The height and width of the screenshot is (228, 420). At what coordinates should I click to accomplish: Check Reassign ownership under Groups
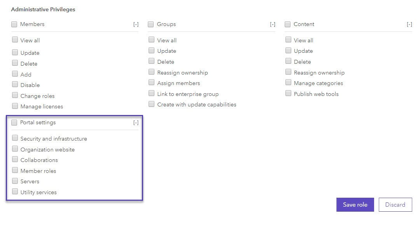[151, 72]
